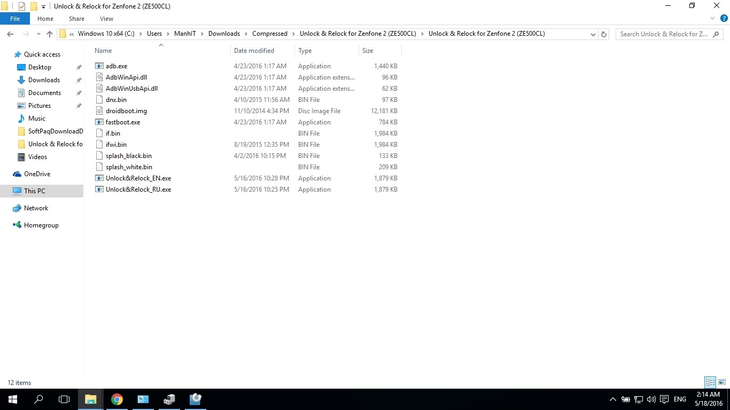Open Task View from the taskbar
The height and width of the screenshot is (410, 730).
(64, 399)
